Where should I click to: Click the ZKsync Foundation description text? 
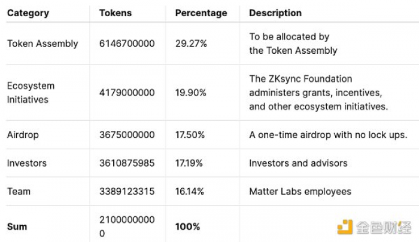tap(318, 93)
